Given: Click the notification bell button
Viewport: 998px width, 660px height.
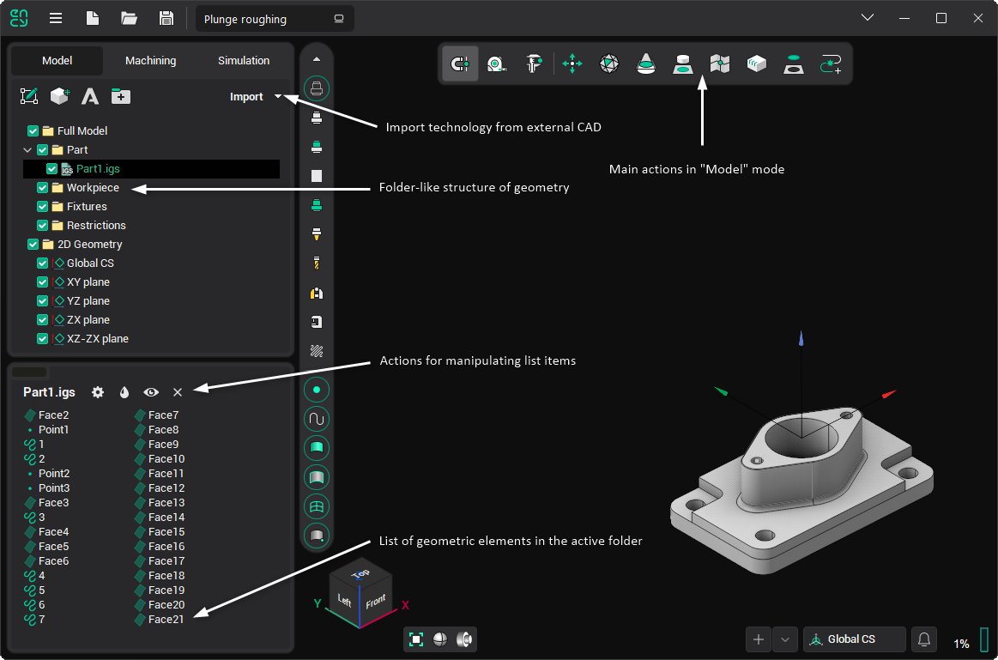Looking at the screenshot, I should click(x=924, y=639).
